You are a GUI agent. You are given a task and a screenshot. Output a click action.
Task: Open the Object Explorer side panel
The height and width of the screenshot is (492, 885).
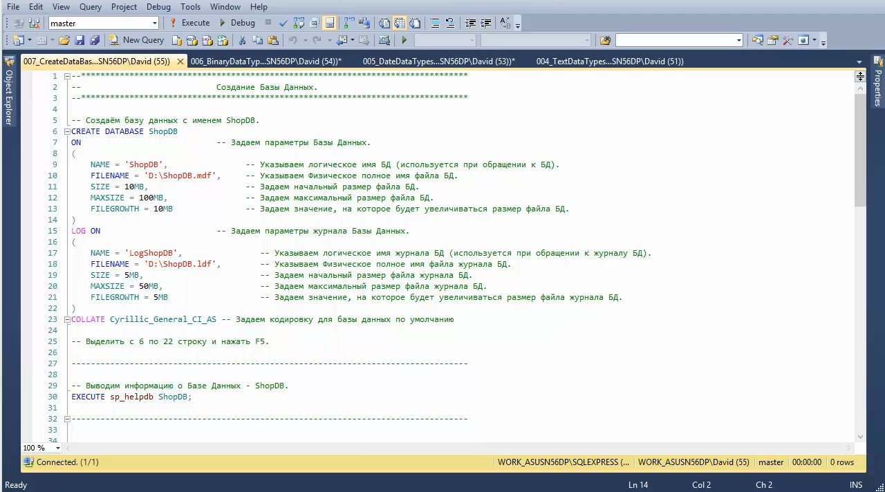click(8, 91)
